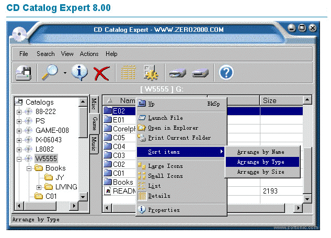This screenshot has width=331, height=238.
Task: Open the magnifying glass search tool
Action: coord(50,72)
